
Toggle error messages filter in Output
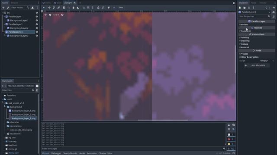[231, 139]
